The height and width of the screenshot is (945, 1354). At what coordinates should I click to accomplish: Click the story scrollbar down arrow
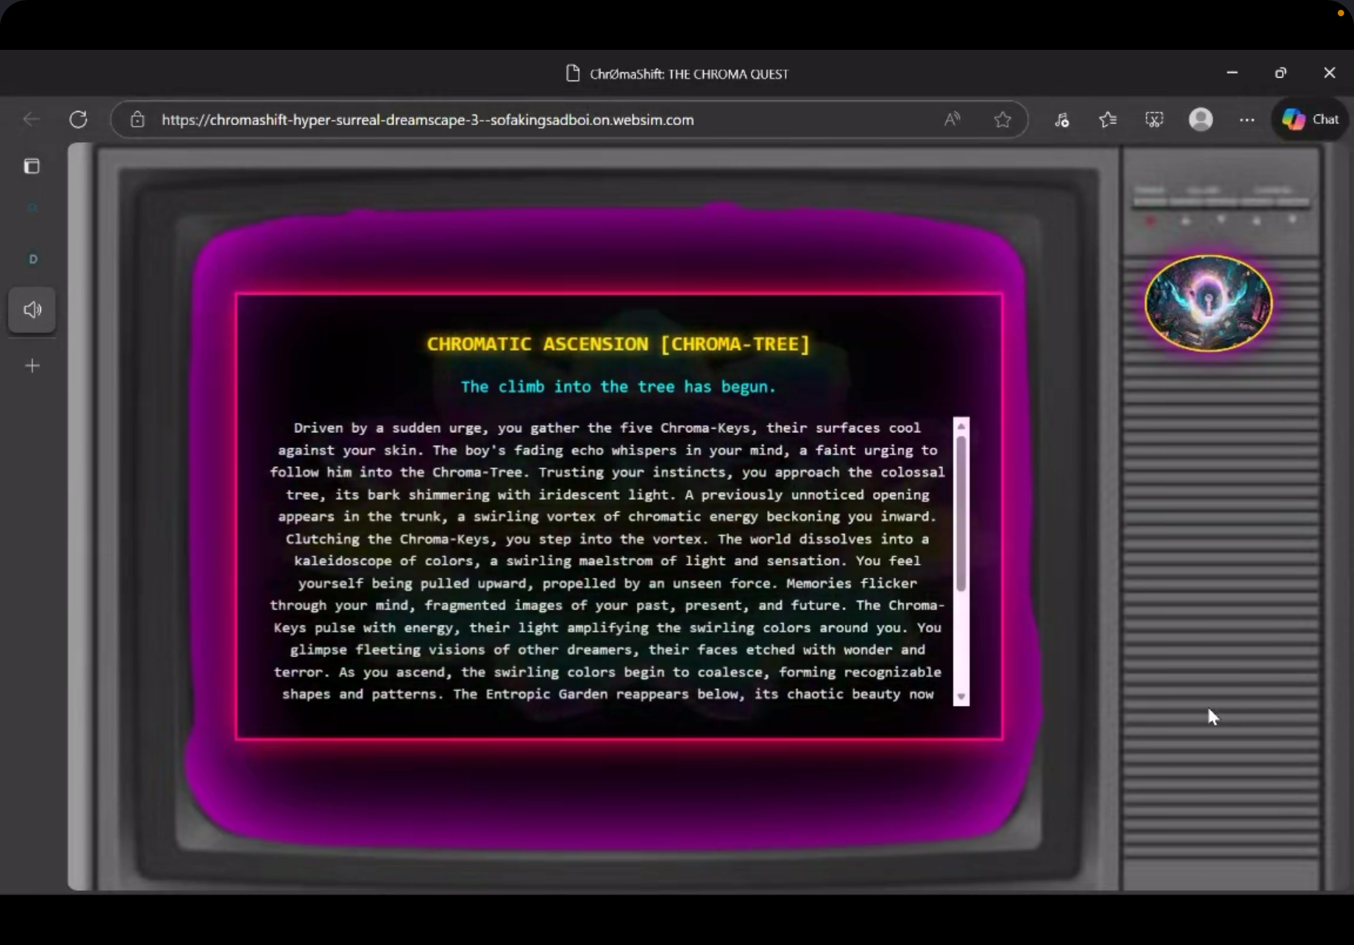pyautogui.click(x=961, y=696)
